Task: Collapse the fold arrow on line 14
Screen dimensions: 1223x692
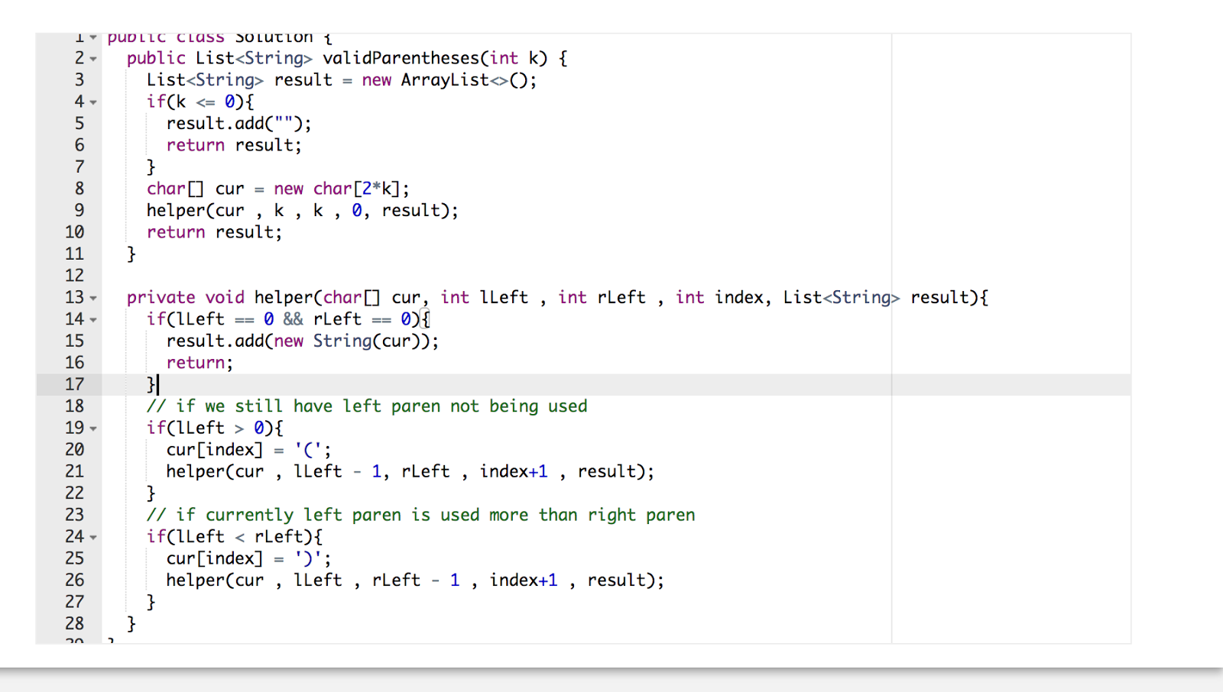Action: (92, 319)
